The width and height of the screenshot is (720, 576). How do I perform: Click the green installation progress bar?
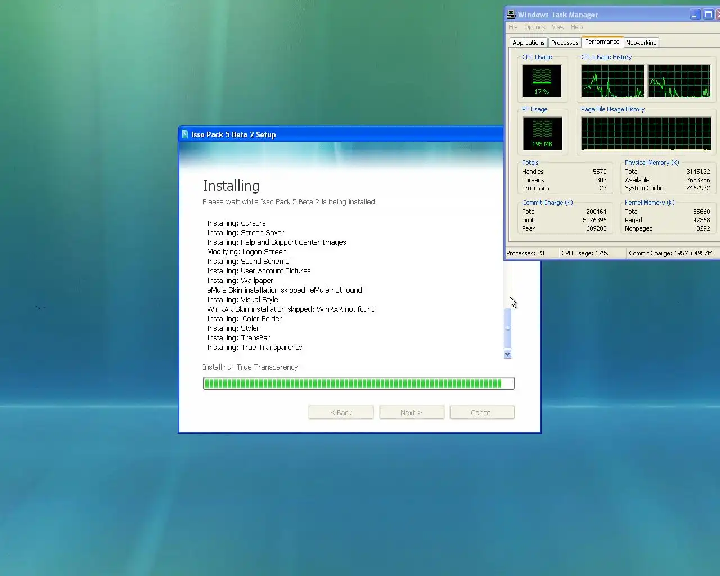point(359,384)
